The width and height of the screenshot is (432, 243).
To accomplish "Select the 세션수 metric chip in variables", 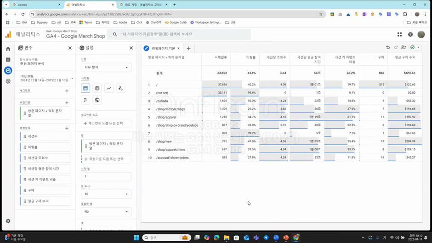I will coord(45,136).
